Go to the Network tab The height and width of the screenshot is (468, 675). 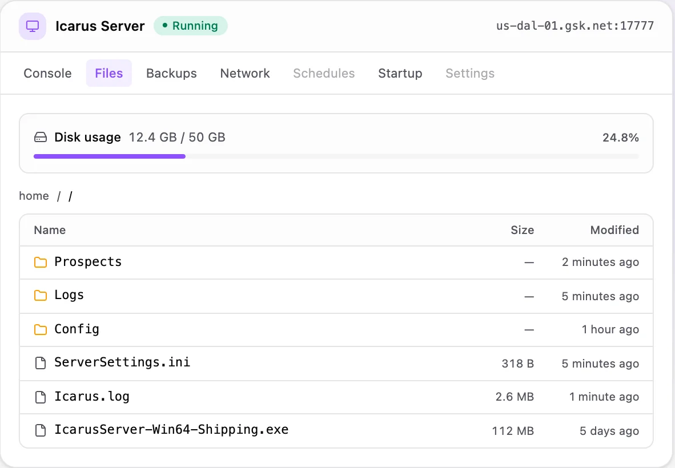tap(245, 73)
